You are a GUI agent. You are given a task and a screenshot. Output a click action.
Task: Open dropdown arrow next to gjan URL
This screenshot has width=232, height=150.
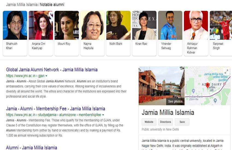tap(46, 76)
